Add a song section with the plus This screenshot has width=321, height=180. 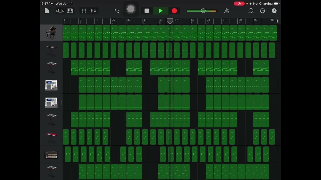click(278, 21)
